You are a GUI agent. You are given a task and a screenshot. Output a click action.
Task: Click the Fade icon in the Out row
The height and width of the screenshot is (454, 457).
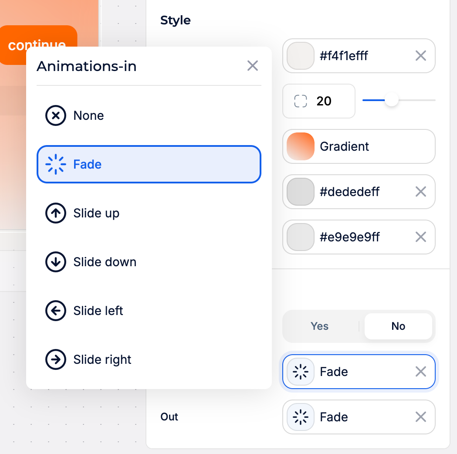coord(299,417)
